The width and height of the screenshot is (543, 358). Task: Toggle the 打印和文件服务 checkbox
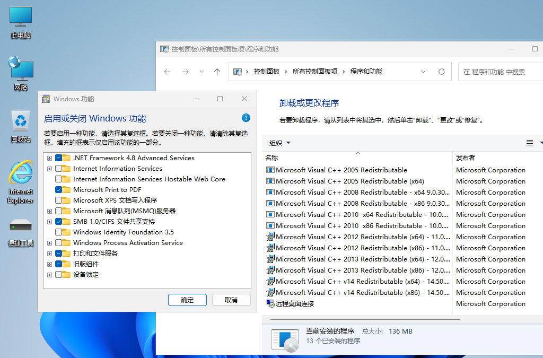[58, 254]
